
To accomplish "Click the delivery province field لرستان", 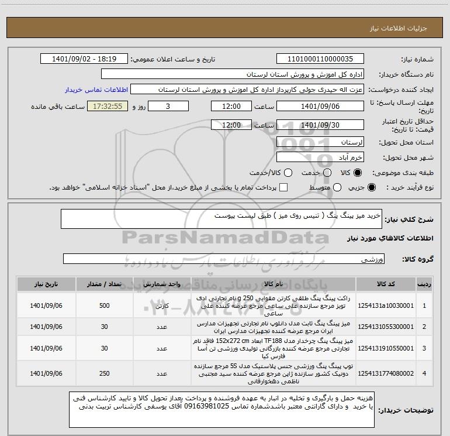I will pyautogui.click(x=320, y=142).
